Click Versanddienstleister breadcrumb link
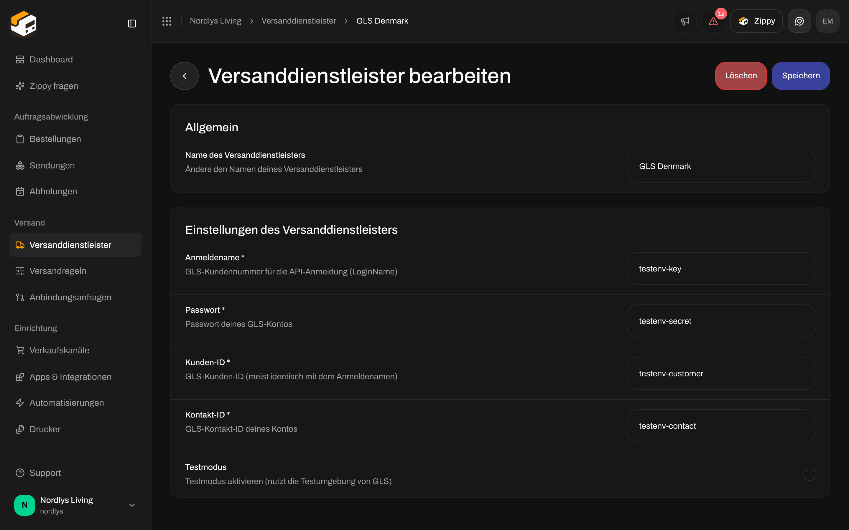Screen dimensions: 849x530 tap(299, 21)
